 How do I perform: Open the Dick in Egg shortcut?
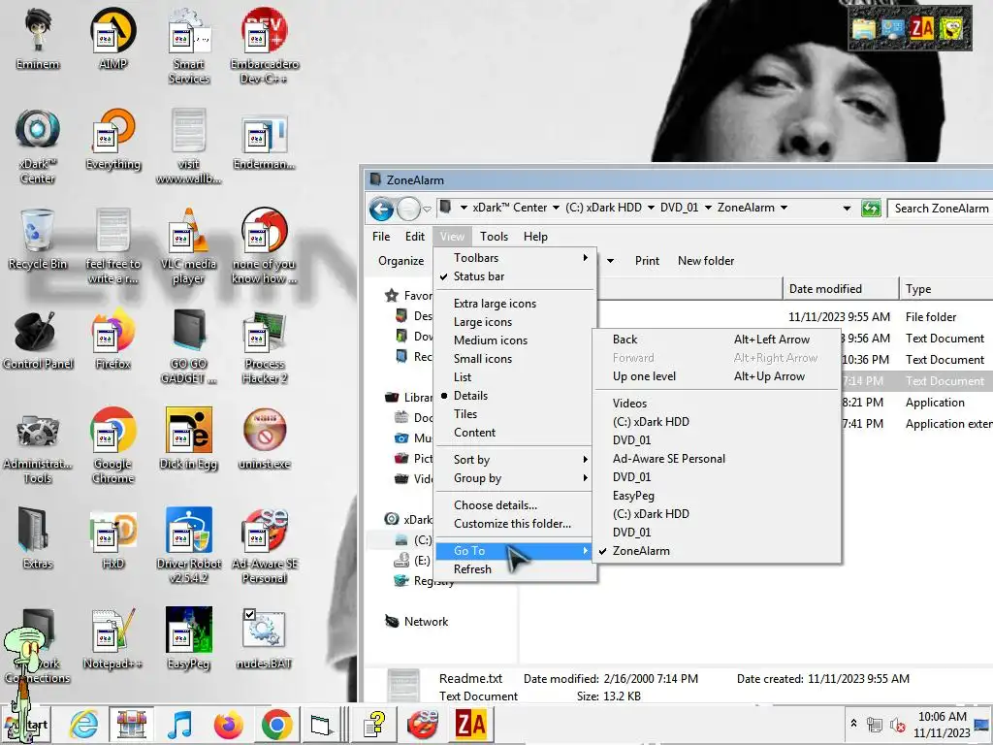coord(188,438)
